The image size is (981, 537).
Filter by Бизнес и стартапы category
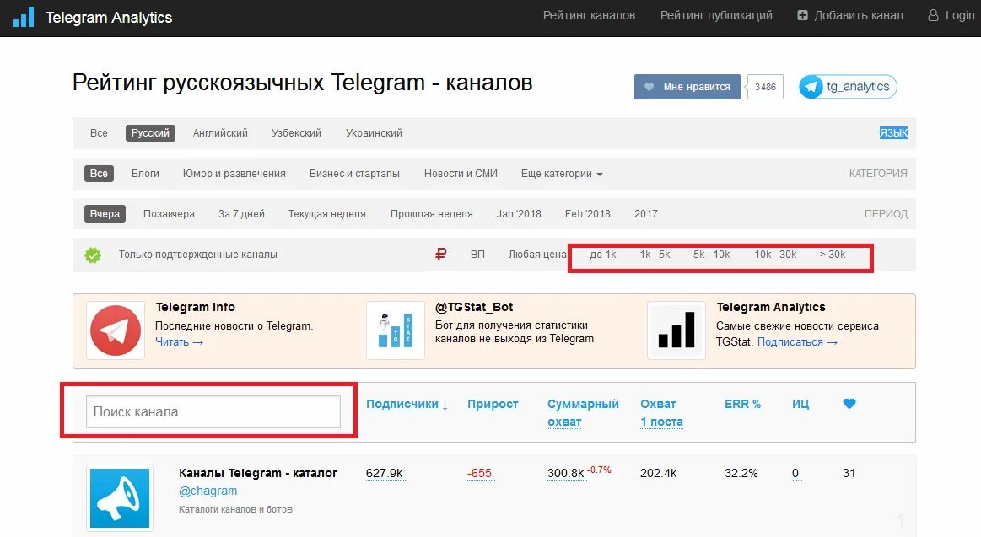click(355, 174)
